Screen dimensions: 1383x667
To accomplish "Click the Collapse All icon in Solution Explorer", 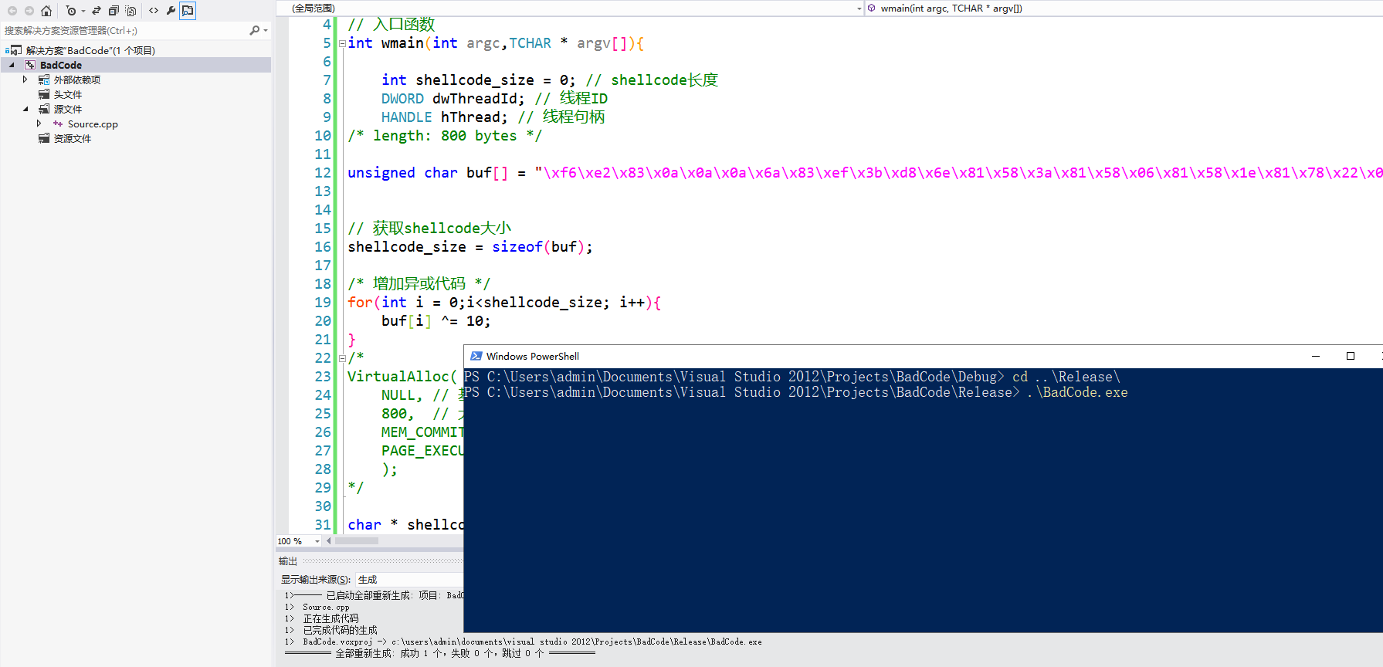I will 114,11.
